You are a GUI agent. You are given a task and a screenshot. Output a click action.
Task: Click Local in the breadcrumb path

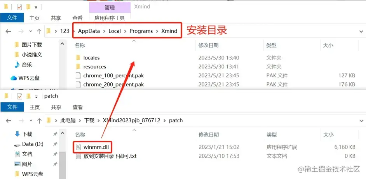[115, 31]
